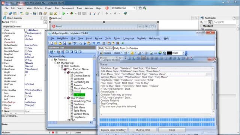Screen dimensions: 240x135
Task: Click the help book icon in RAD Studio toolbar
Action: point(125,13)
